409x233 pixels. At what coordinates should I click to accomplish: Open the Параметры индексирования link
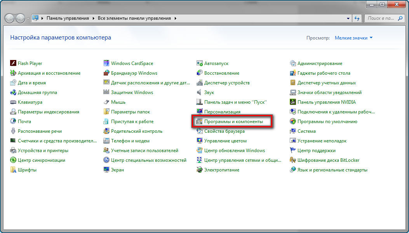point(49,112)
